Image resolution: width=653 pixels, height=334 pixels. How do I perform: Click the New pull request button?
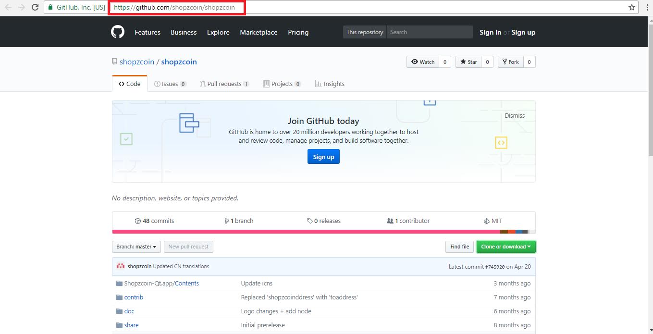click(188, 247)
